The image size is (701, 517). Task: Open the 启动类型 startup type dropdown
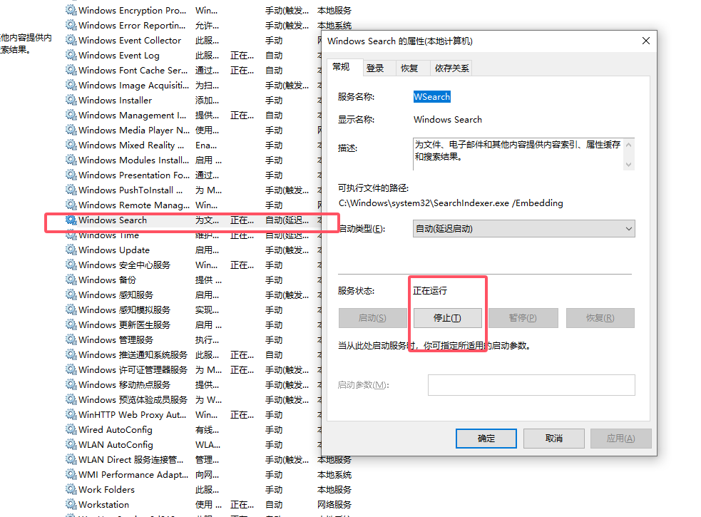[x=523, y=229]
